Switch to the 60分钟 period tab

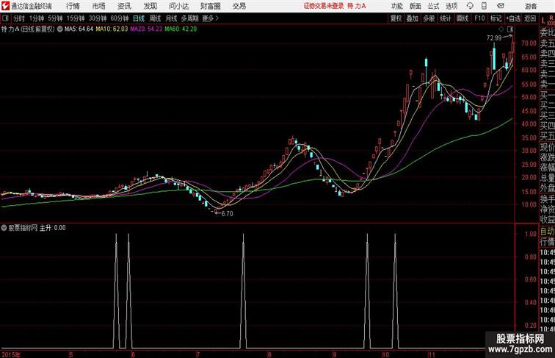click(x=120, y=18)
